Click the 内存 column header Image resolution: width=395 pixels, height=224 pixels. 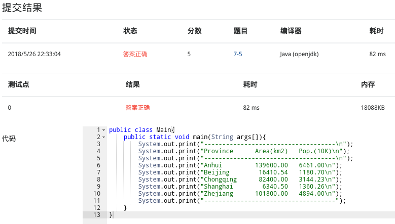368,84
